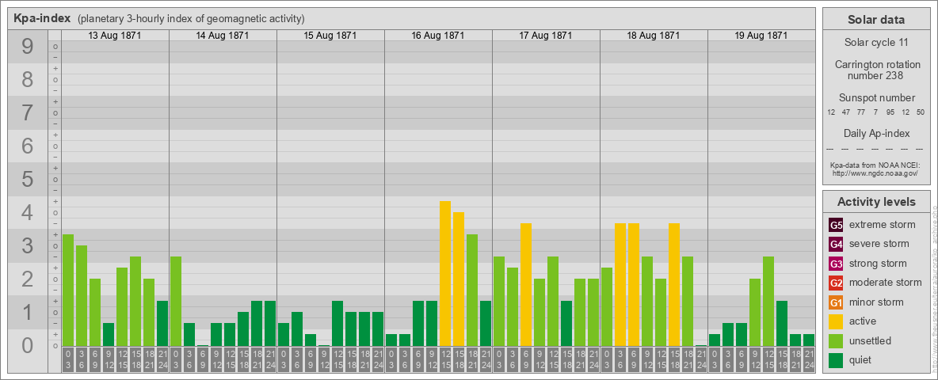Click the Solar cycle 11 text
Image resolution: width=938 pixels, height=380 pixels.
[875, 43]
